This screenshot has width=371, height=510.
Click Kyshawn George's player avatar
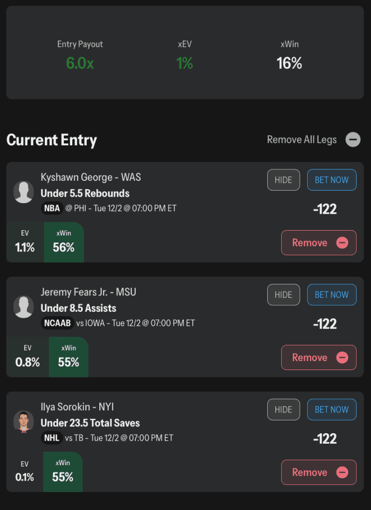23,192
